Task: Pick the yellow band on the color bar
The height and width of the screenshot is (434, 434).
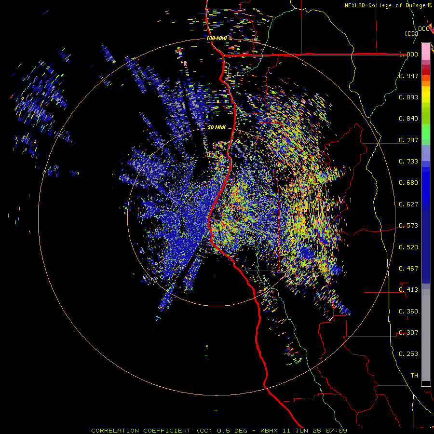Action: (426, 95)
